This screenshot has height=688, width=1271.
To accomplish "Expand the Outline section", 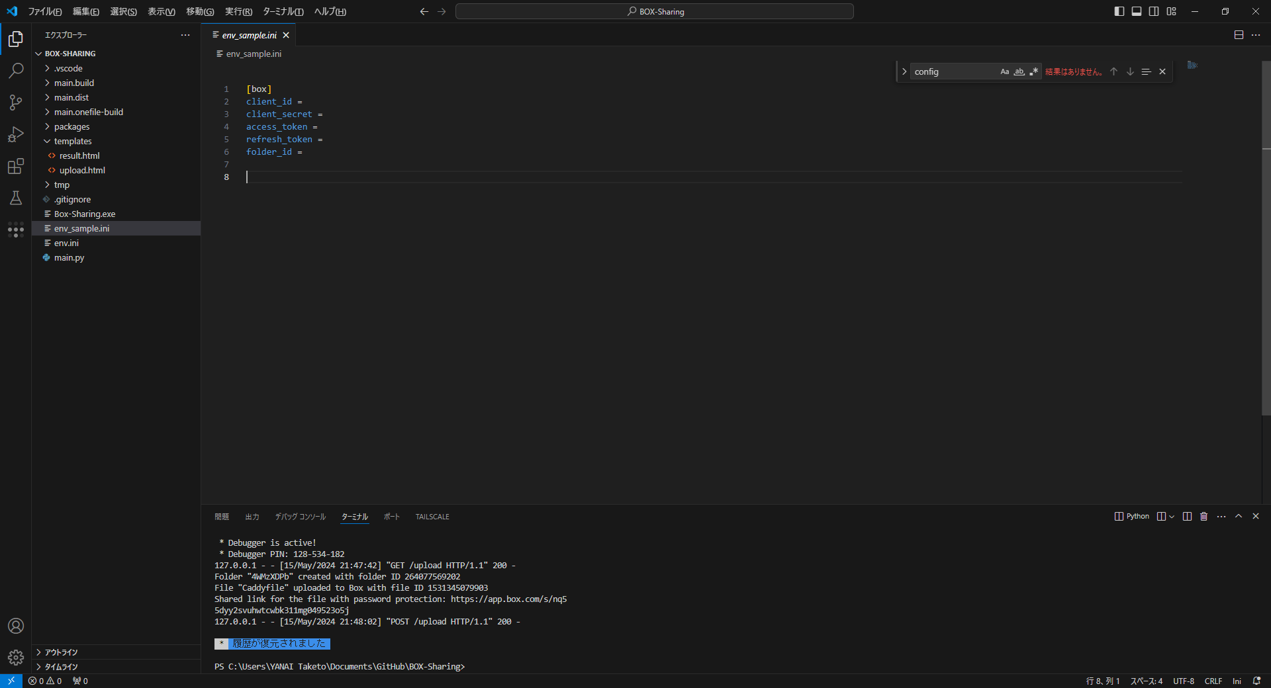I will pos(116,652).
